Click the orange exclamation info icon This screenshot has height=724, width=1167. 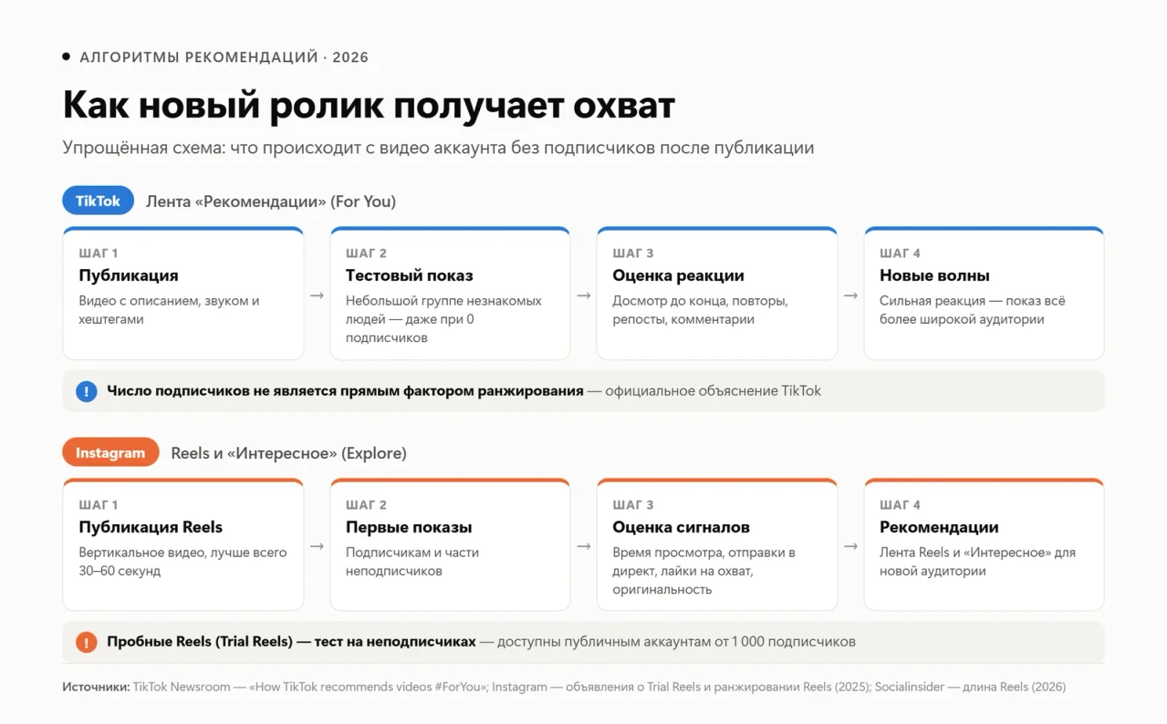coord(86,642)
